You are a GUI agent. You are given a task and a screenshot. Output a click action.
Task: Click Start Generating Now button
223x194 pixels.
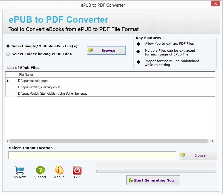point(153,180)
